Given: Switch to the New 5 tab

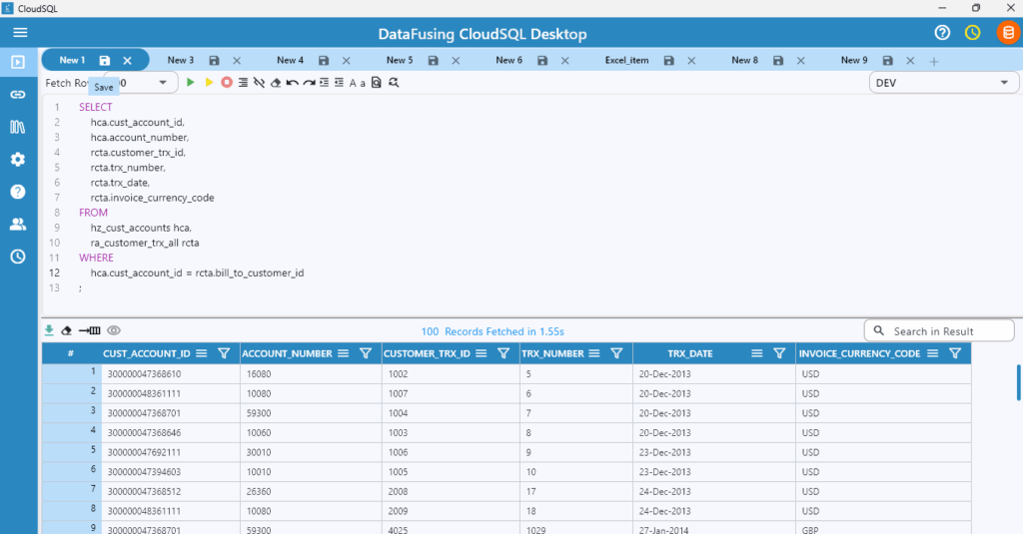Looking at the screenshot, I should click(400, 60).
